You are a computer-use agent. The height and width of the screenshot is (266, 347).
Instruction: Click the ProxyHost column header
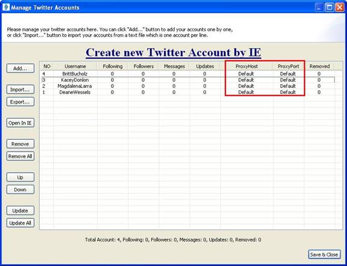click(x=246, y=66)
